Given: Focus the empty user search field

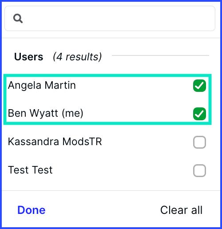Looking at the screenshot, I should click(110, 19).
